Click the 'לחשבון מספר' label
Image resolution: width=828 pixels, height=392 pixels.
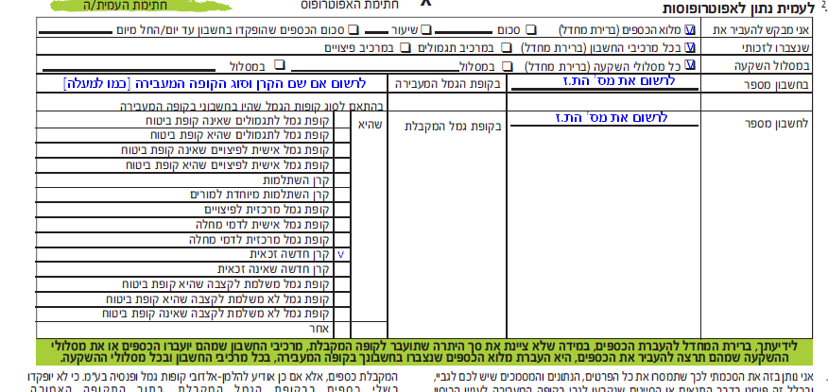click(776, 125)
